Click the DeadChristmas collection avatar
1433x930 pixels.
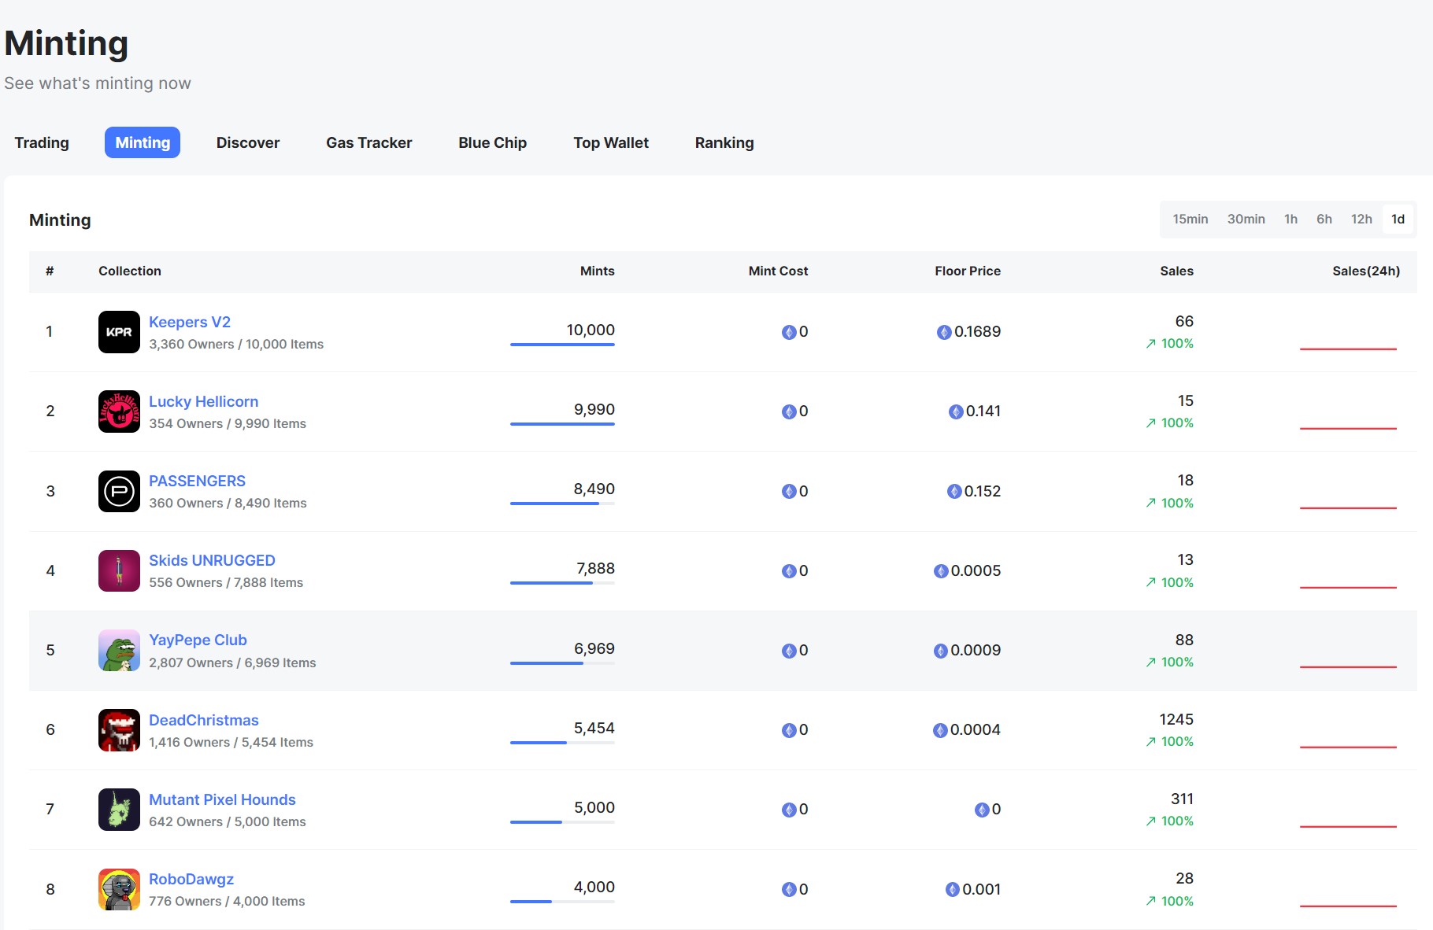pyautogui.click(x=119, y=730)
